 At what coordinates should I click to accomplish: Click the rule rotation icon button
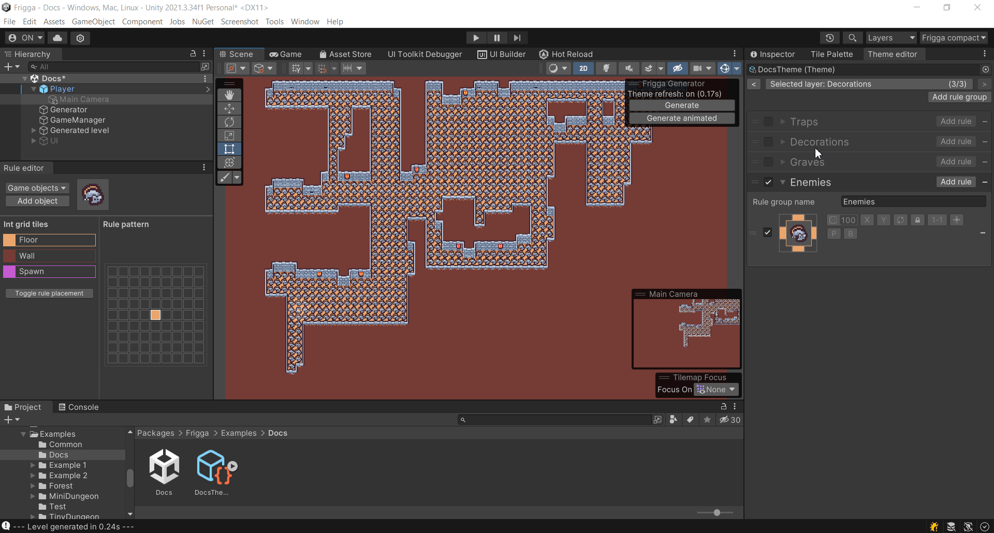point(900,220)
